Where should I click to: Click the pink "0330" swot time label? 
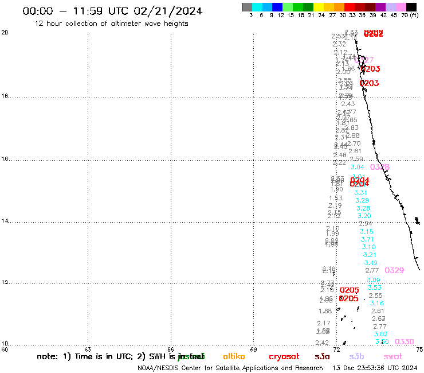[405, 342]
